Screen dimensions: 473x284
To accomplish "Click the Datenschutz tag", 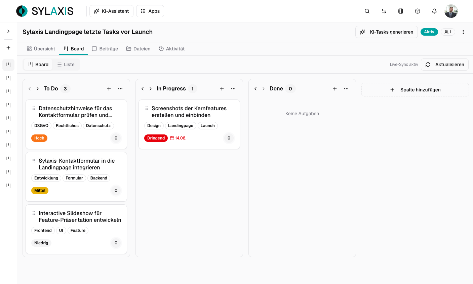I will (98, 126).
